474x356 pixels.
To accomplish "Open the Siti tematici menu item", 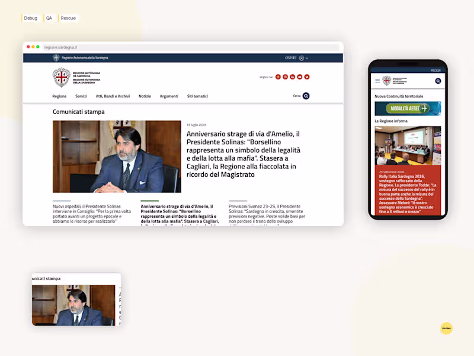I will click(x=197, y=96).
